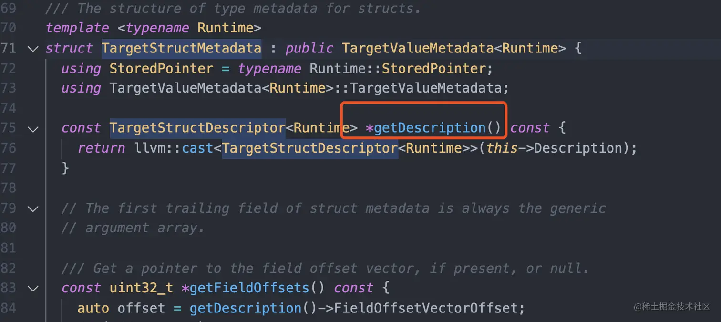The width and height of the screenshot is (721, 322).
Task: Click the cast function call on line 76
Action: point(197,148)
